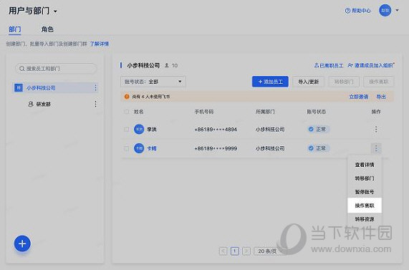Viewport: 409px width, 270px height.
Task: Go to previous page arrow in pagination
Action: pos(223,251)
